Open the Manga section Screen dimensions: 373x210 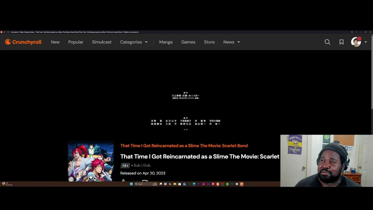tap(166, 42)
